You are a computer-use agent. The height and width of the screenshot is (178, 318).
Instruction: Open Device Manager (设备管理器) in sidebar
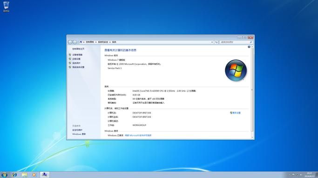[77, 55]
